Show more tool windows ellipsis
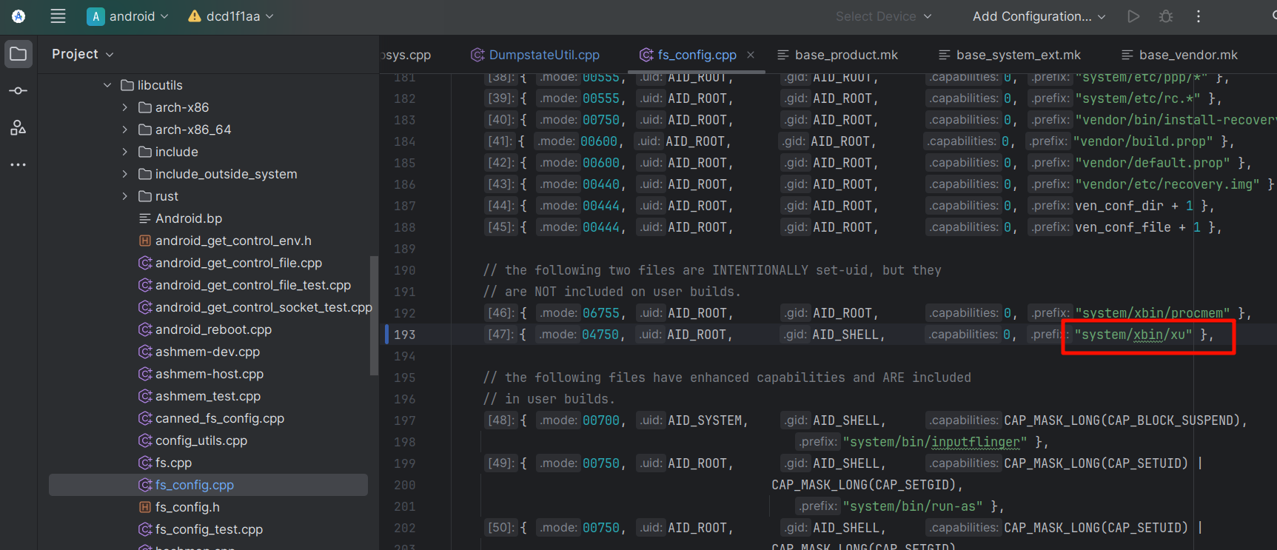Viewport: 1277px width, 550px height. click(x=19, y=164)
